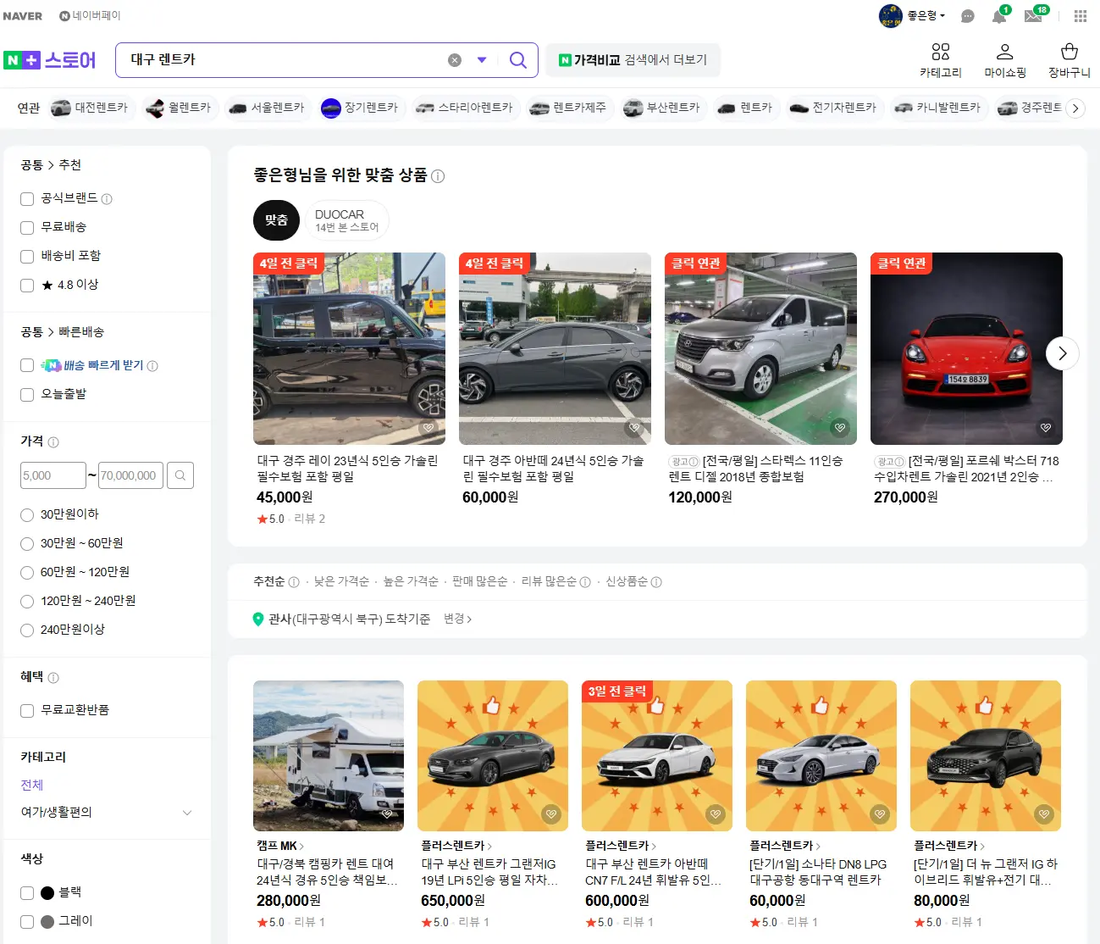
Task: Sort by 높은 가격순
Action: [x=411, y=581]
